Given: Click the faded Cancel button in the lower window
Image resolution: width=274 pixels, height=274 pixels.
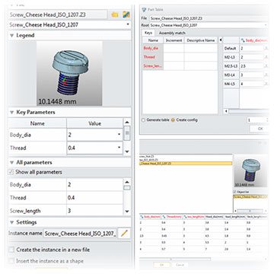Looking at the screenshot, I should [x=180, y=265].
